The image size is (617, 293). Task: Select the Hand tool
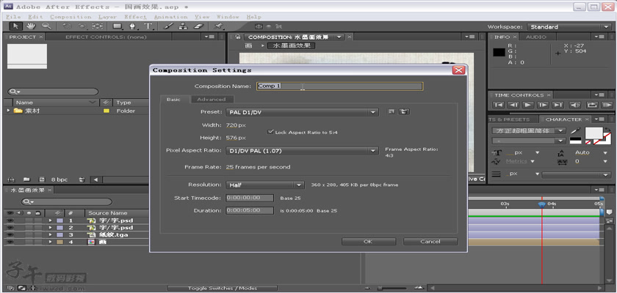point(31,26)
